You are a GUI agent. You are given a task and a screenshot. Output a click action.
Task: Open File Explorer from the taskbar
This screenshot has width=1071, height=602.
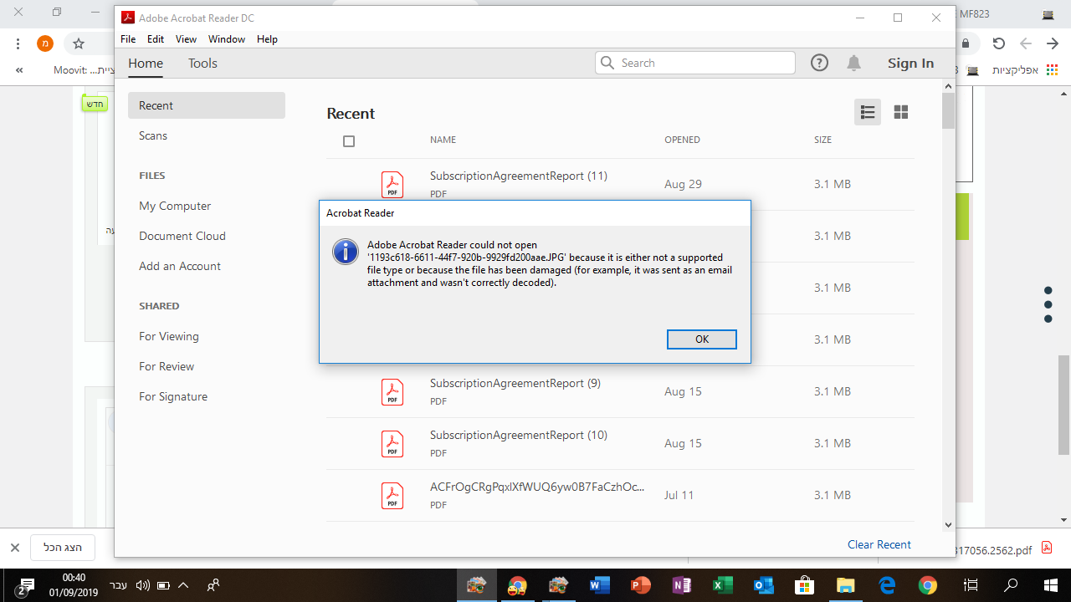[x=845, y=585]
